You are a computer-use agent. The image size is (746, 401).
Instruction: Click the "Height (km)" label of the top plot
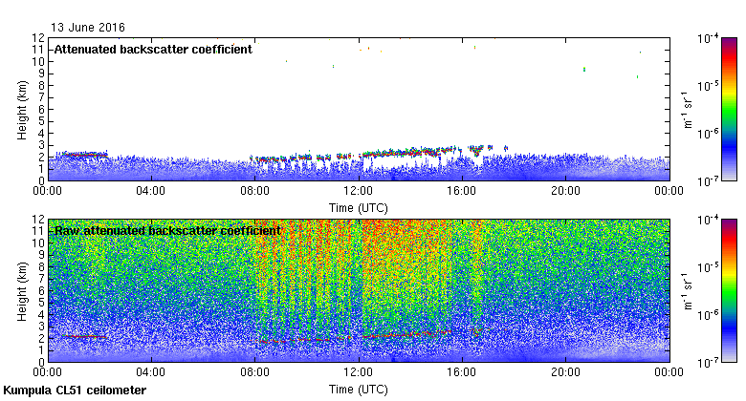tap(21, 109)
